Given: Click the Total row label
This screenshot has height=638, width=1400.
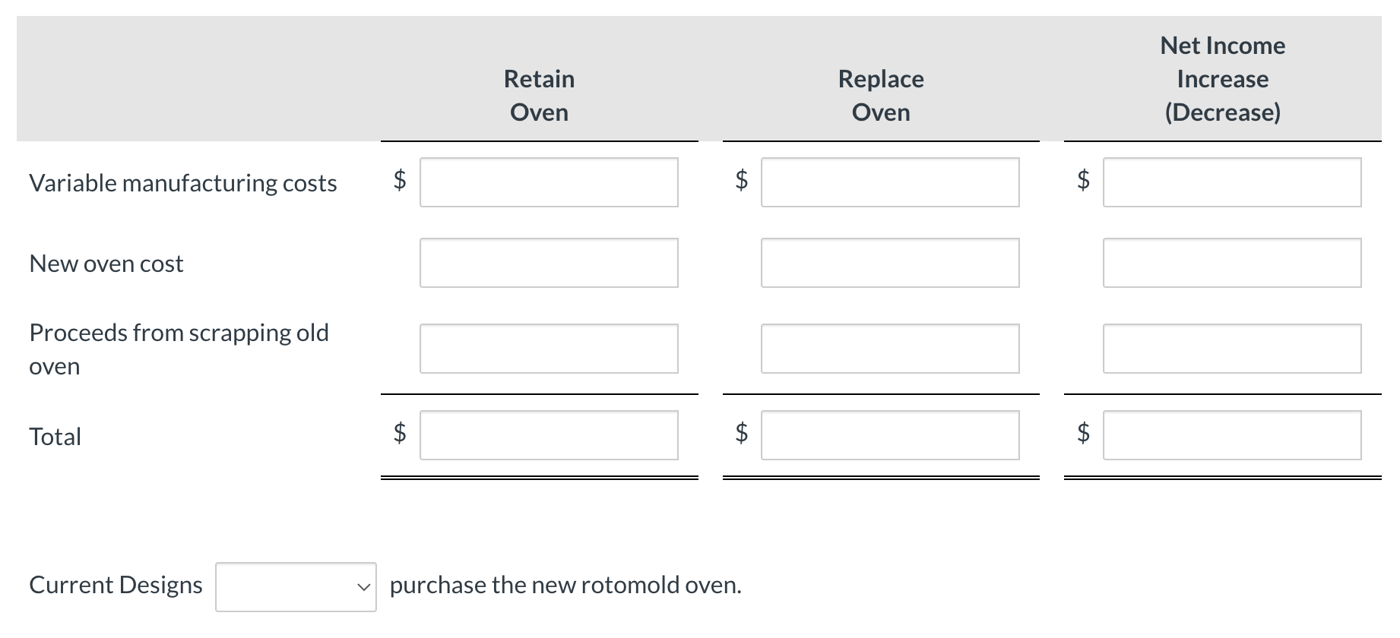Looking at the screenshot, I should 55,435.
